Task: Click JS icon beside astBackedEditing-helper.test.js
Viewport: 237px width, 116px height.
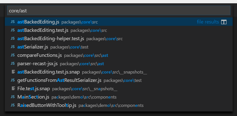Action: coord(13,39)
